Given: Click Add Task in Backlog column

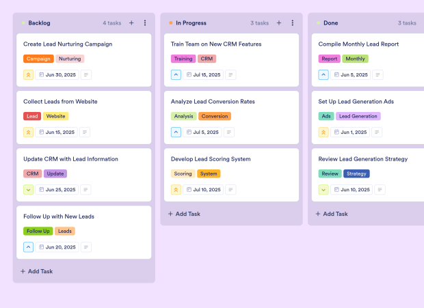Looking at the screenshot, I should click(37, 271).
